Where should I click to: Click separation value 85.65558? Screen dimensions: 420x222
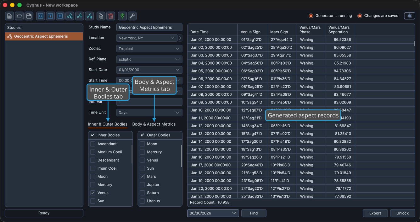tap(340, 55)
